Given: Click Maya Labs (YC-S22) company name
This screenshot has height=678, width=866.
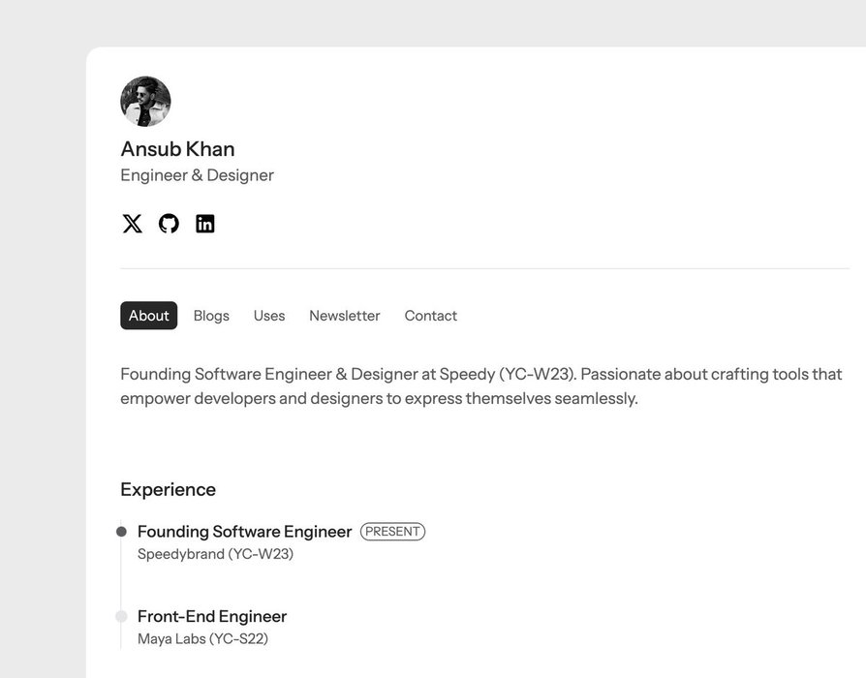Looking at the screenshot, I should click(x=202, y=639).
